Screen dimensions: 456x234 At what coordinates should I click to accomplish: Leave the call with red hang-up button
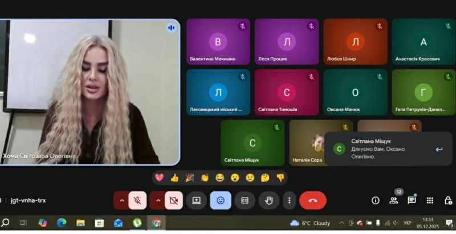pos(313,200)
